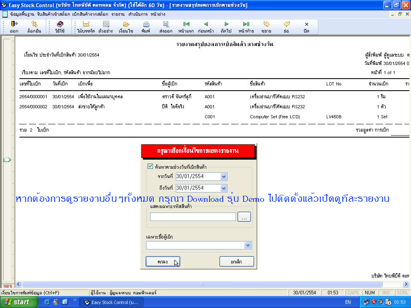Click the ส่งออก (Export) icon
This screenshot has width=411, height=308.
(x=166, y=26)
